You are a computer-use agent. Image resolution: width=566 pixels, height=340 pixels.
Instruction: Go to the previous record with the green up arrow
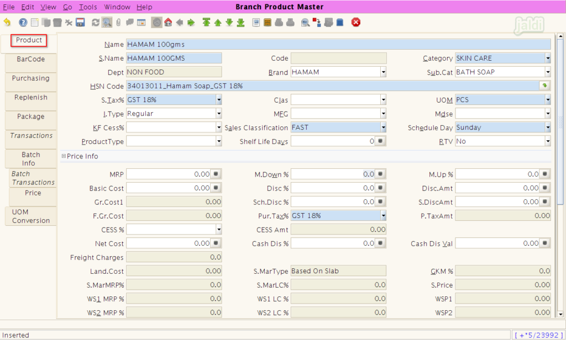tap(218, 23)
